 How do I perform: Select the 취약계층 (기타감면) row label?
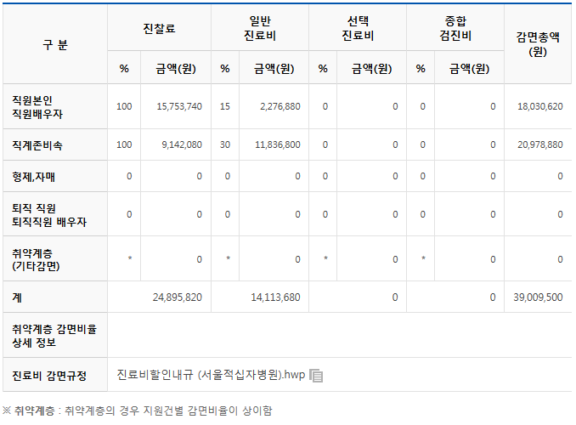36,259
